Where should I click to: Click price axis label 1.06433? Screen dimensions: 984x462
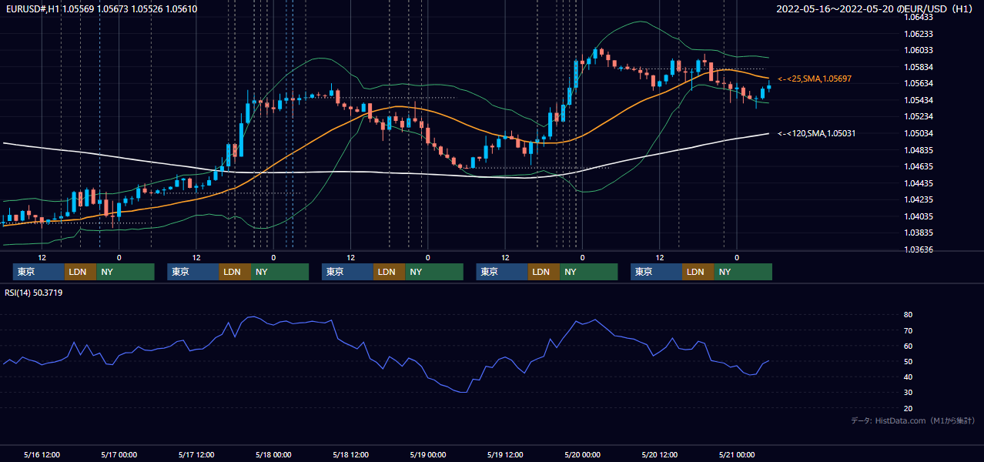tap(918, 17)
